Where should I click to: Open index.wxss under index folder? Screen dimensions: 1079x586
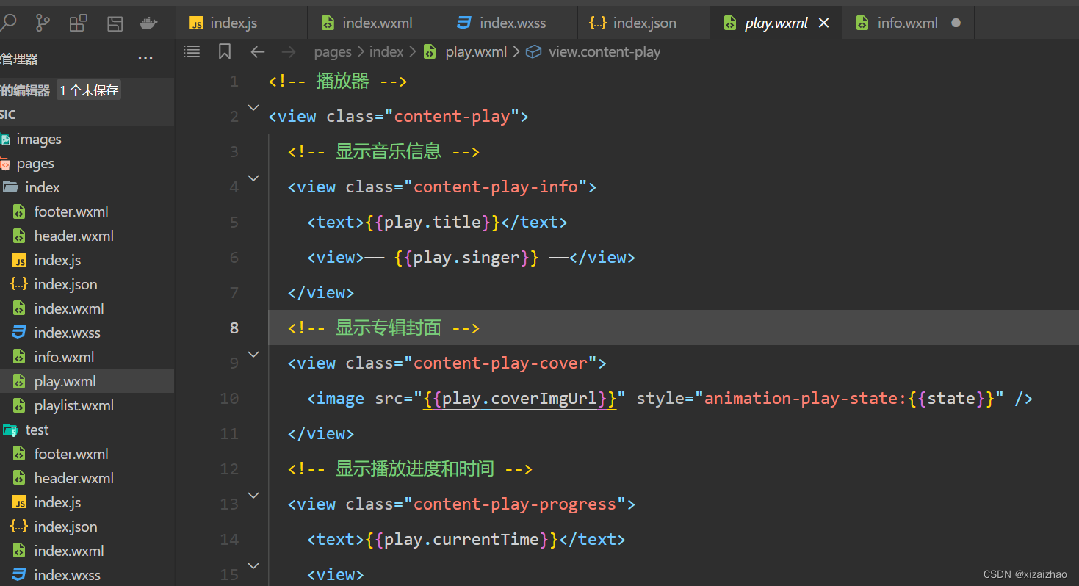(x=87, y=333)
